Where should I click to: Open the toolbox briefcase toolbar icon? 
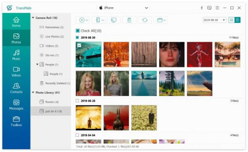[x=161, y=20]
